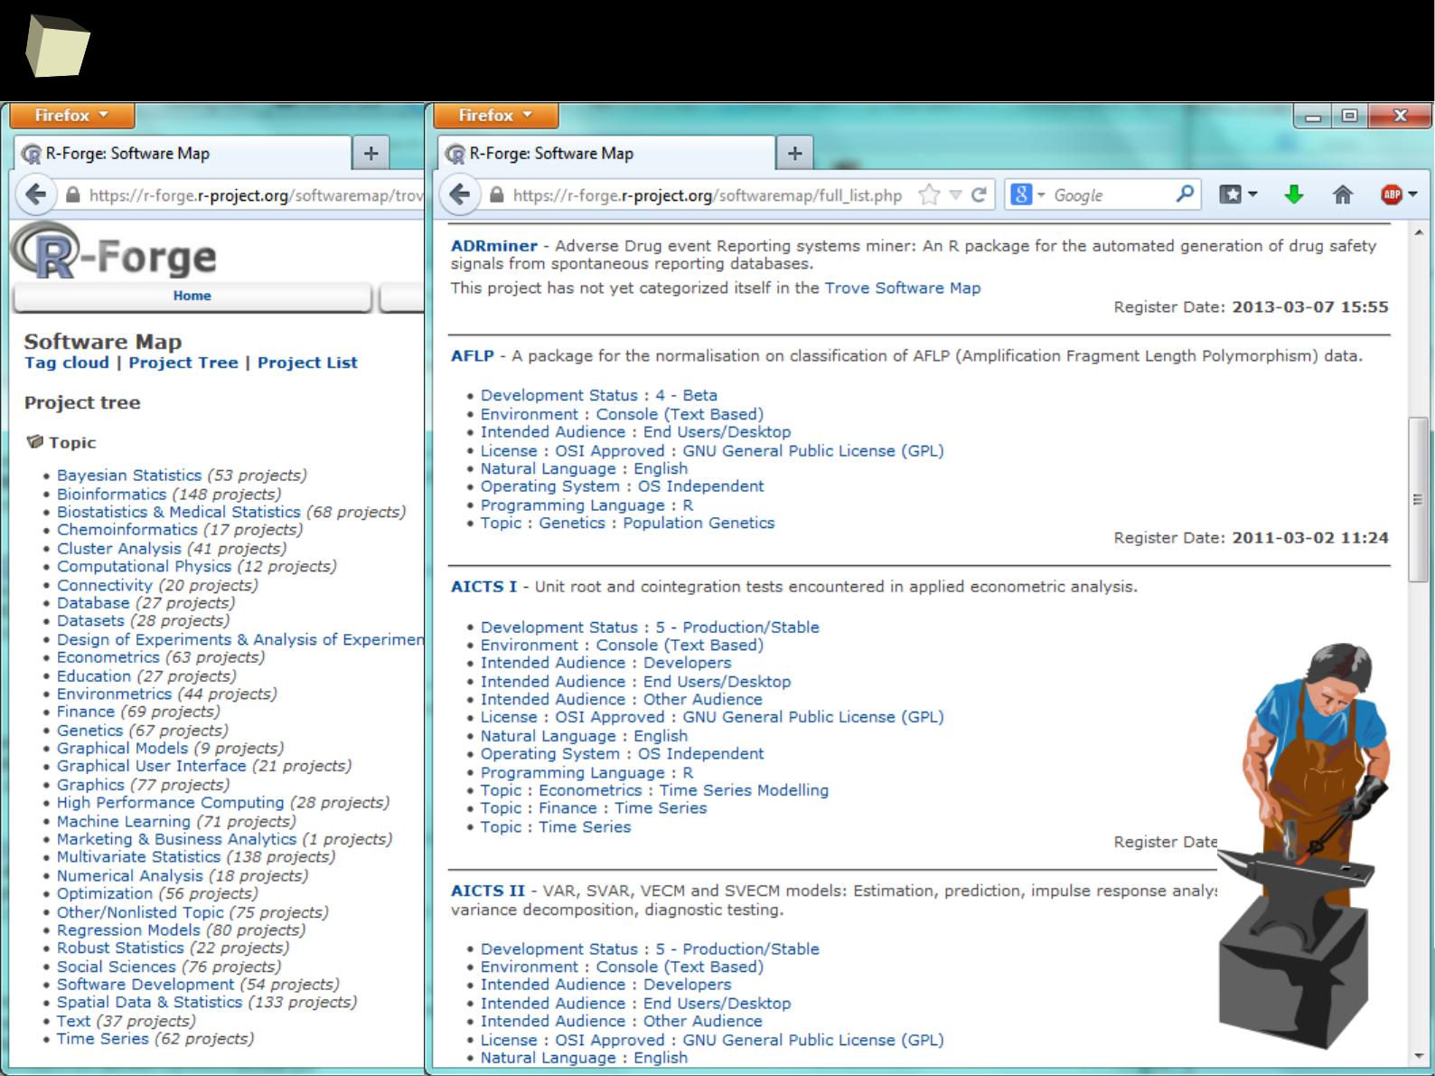This screenshot has height=1076, width=1435.
Task: Open the Bookmarks menu icon
Action: pos(1230,194)
